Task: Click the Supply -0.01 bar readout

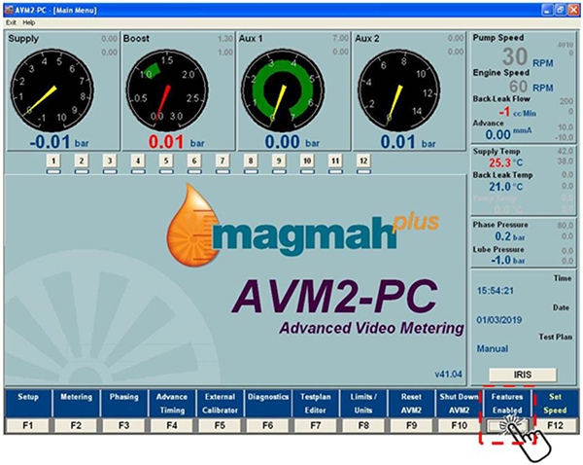Action: click(59, 142)
